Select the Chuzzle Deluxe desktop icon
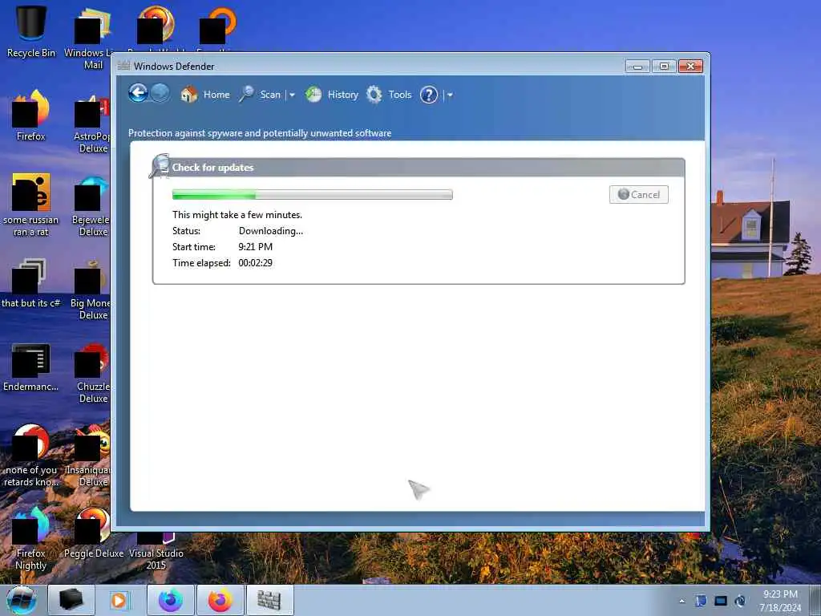The image size is (821, 616). click(x=93, y=372)
